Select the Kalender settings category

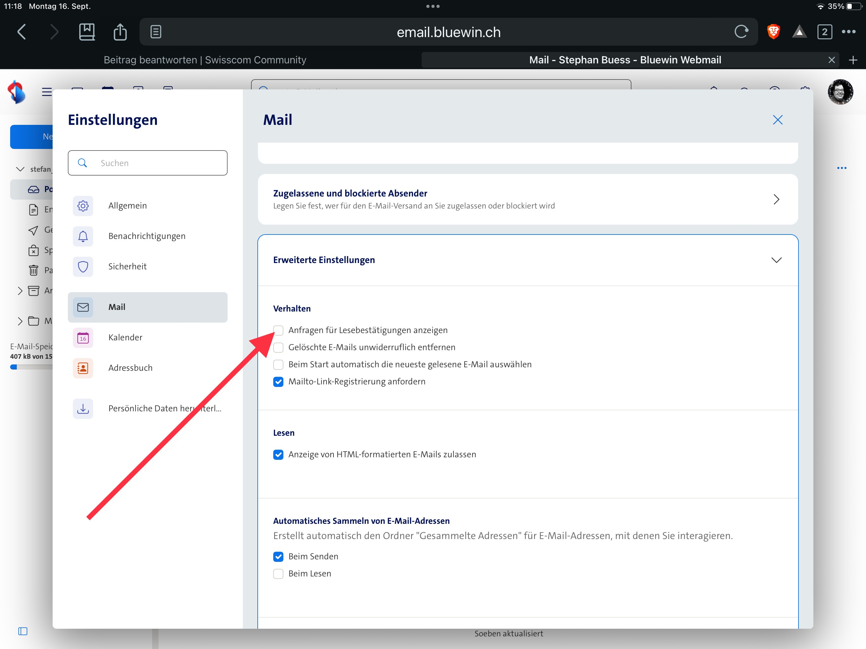coord(125,337)
